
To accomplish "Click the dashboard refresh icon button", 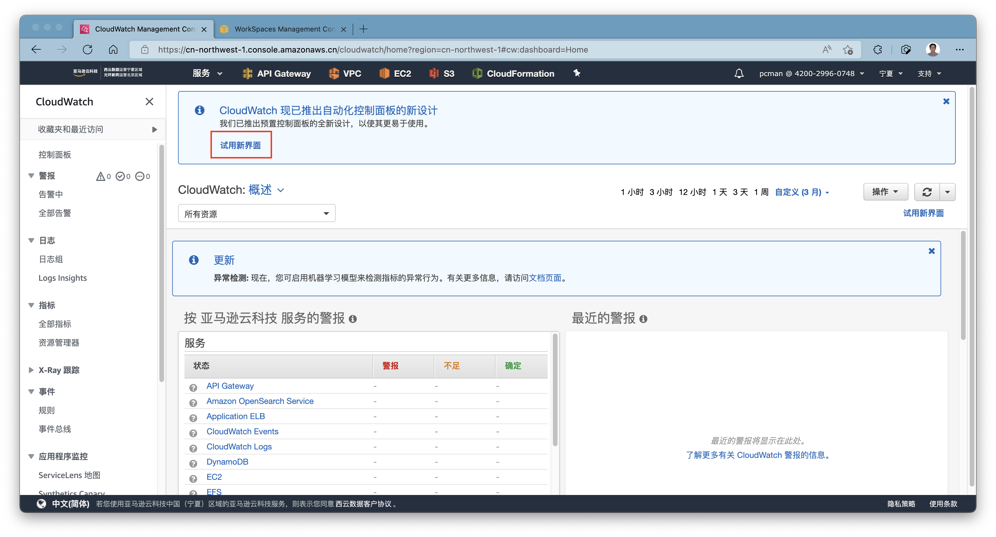I will (x=927, y=192).
